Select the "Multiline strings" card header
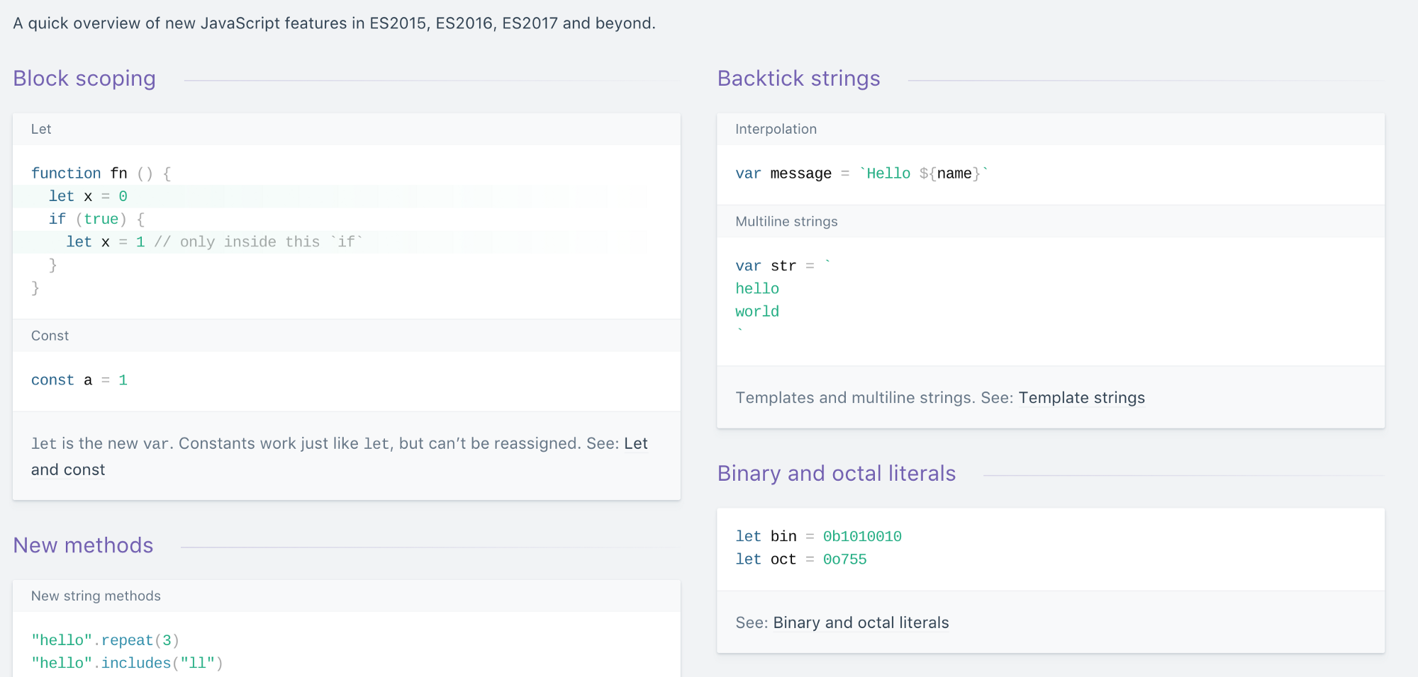 786,221
